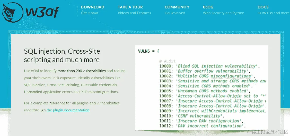Viewport: 290px width, 136px height.
Task: Open the DOWNLOAD menu item
Action: [x=92, y=7]
